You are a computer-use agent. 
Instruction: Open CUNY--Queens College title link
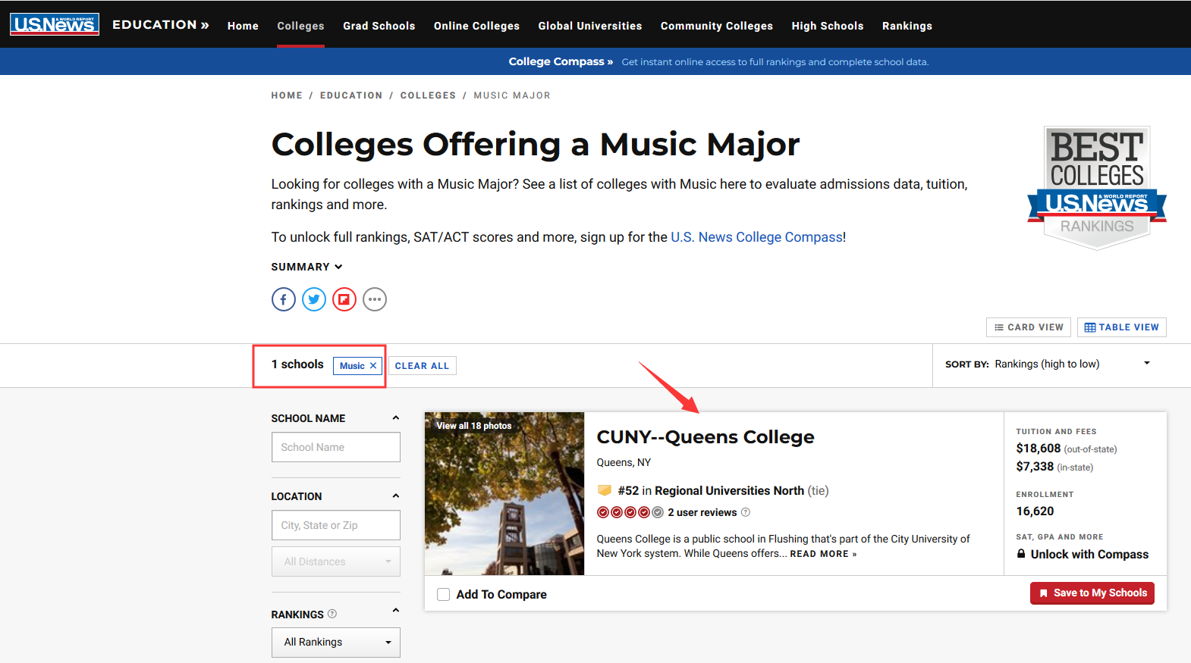(x=705, y=437)
